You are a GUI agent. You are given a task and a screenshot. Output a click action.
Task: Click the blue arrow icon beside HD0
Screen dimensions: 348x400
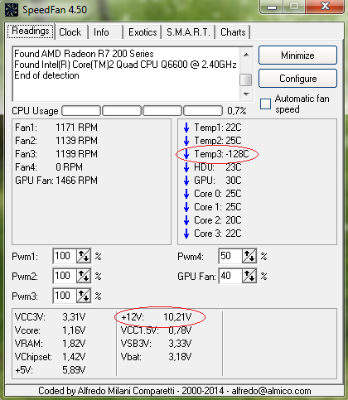tap(186, 167)
